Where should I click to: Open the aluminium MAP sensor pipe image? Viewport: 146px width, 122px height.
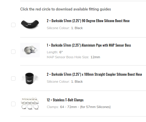[x=30, y=50]
